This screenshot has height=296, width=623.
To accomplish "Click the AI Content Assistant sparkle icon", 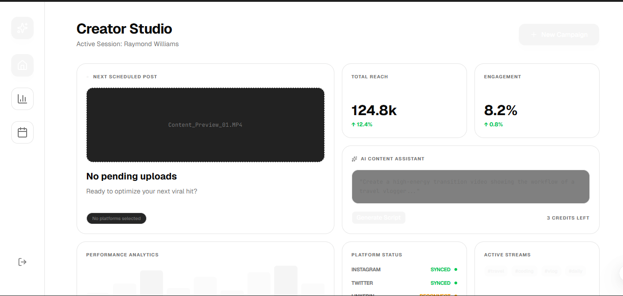I will click(x=354, y=159).
